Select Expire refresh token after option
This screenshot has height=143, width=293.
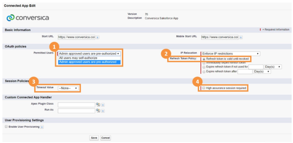click(x=204, y=71)
